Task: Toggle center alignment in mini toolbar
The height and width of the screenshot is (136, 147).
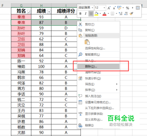Action: point(91,14)
